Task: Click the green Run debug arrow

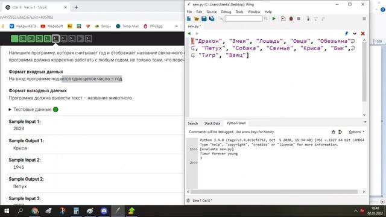Action: (274, 19)
